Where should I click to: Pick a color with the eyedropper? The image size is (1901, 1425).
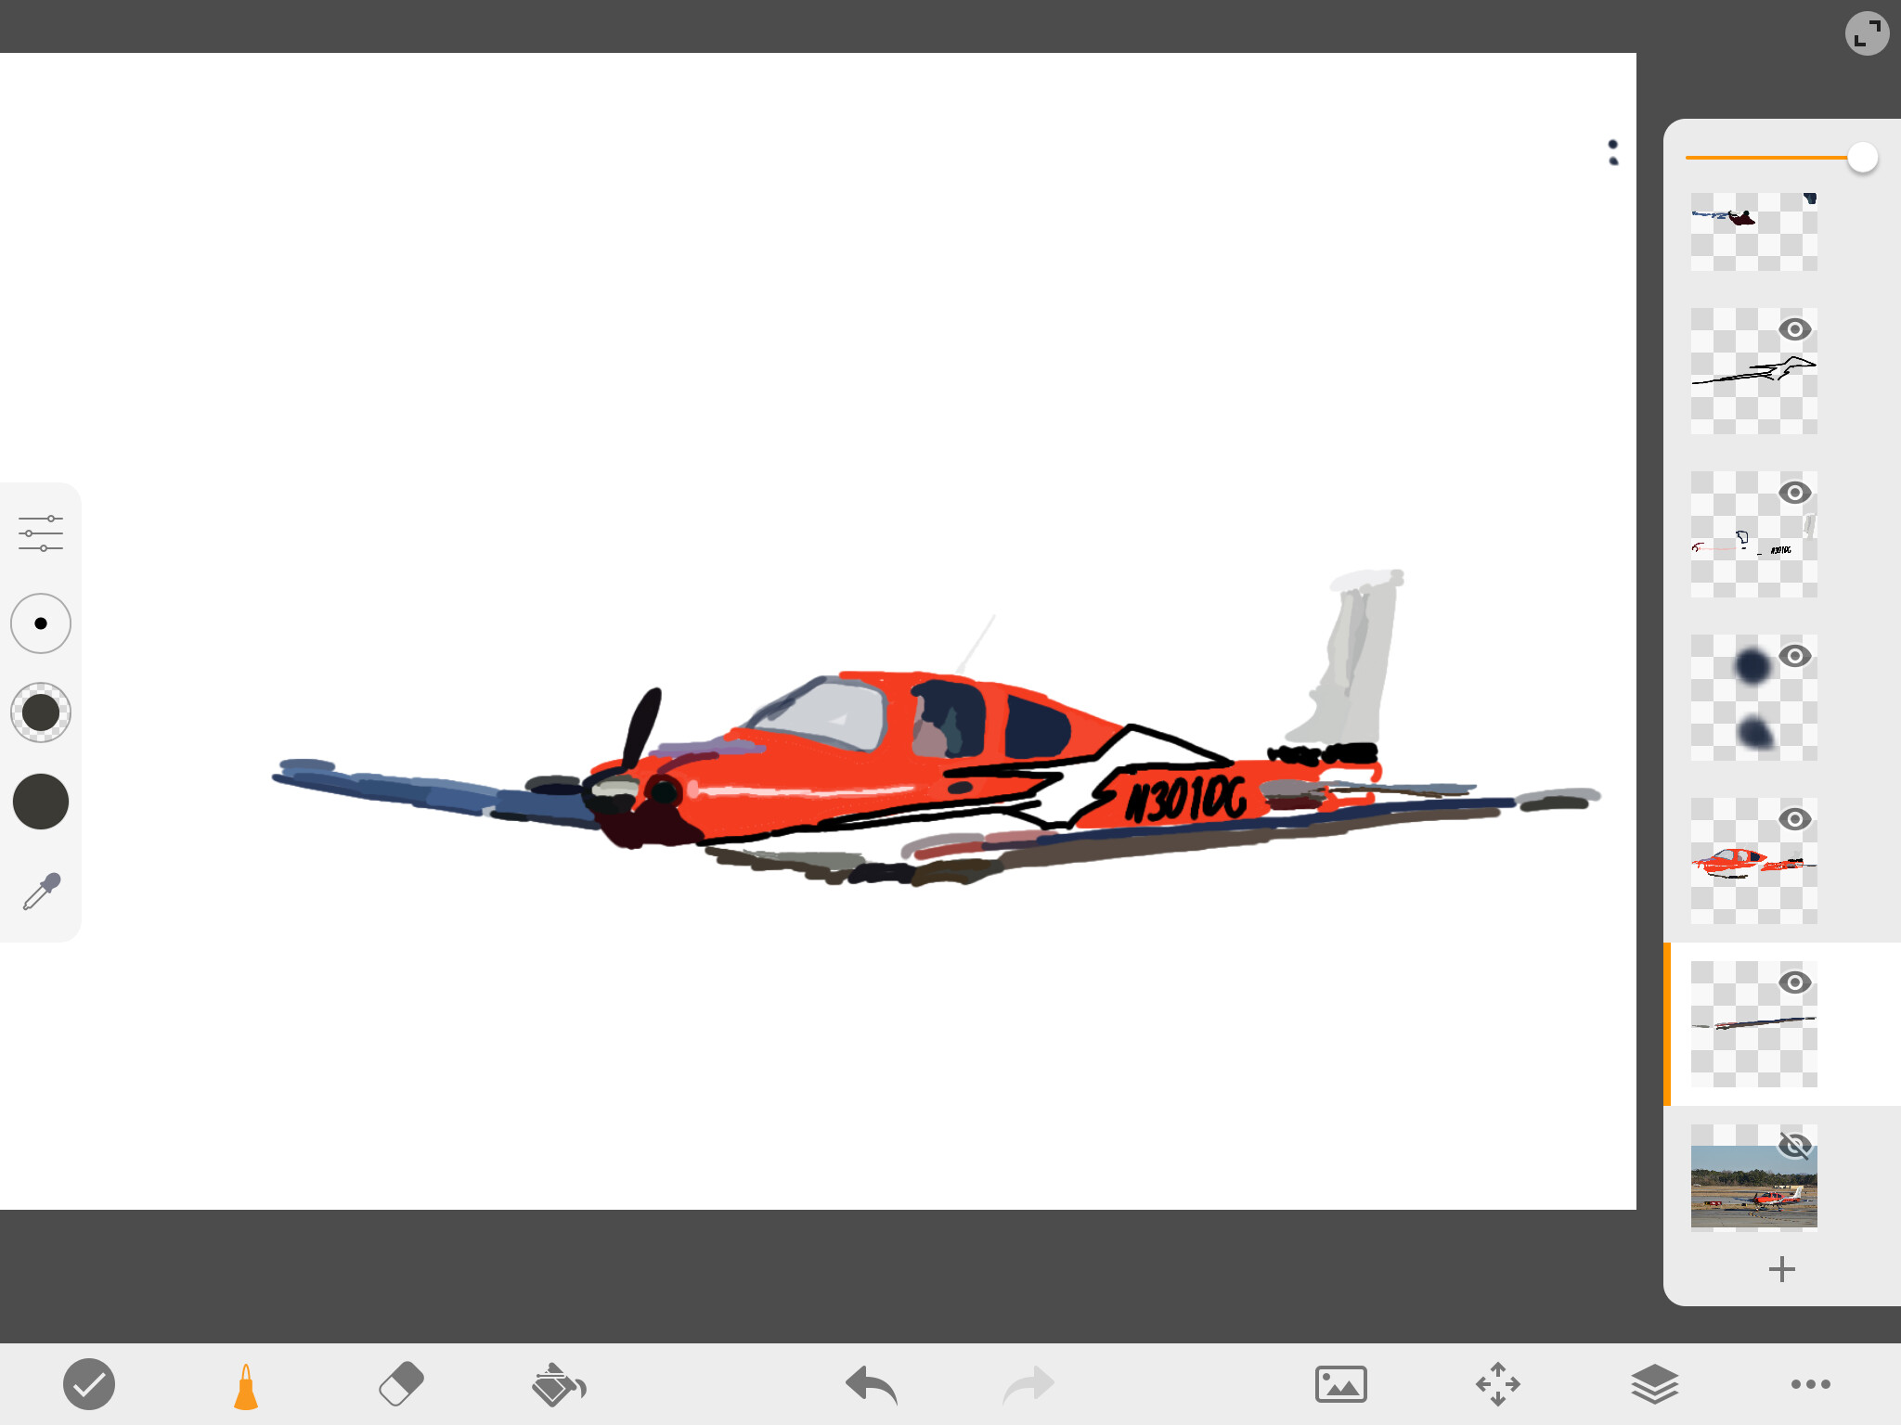41,892
